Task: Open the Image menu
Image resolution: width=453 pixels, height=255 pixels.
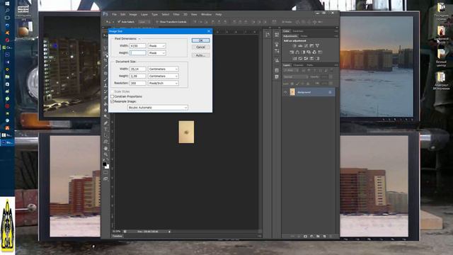Action: (133, 14)
